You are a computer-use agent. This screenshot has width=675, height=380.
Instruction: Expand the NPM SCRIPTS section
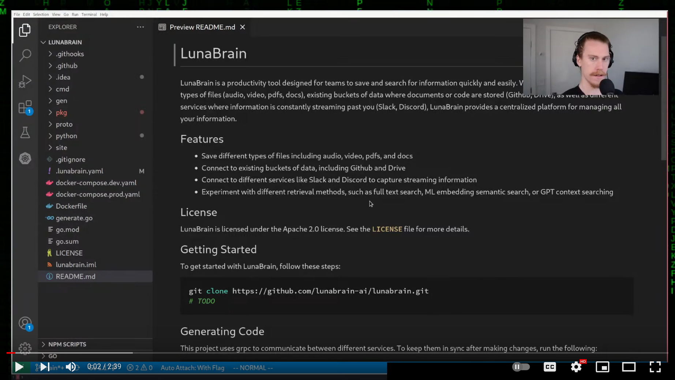coord(67,344)
